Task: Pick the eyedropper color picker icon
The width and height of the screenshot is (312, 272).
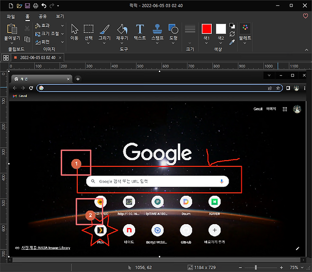Action: click(232, 42)
